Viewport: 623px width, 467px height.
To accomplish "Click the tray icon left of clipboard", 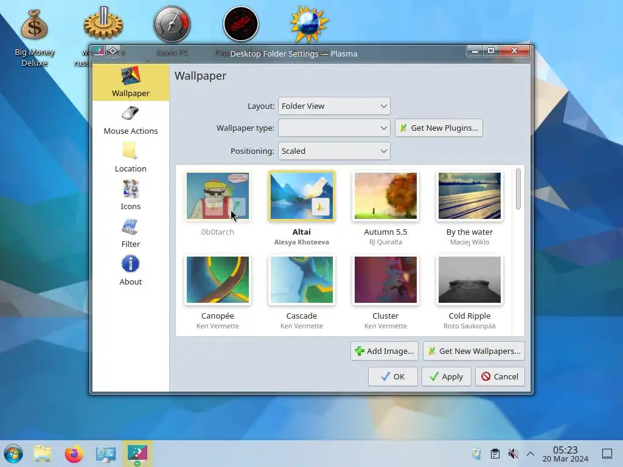I will [476, 454].
